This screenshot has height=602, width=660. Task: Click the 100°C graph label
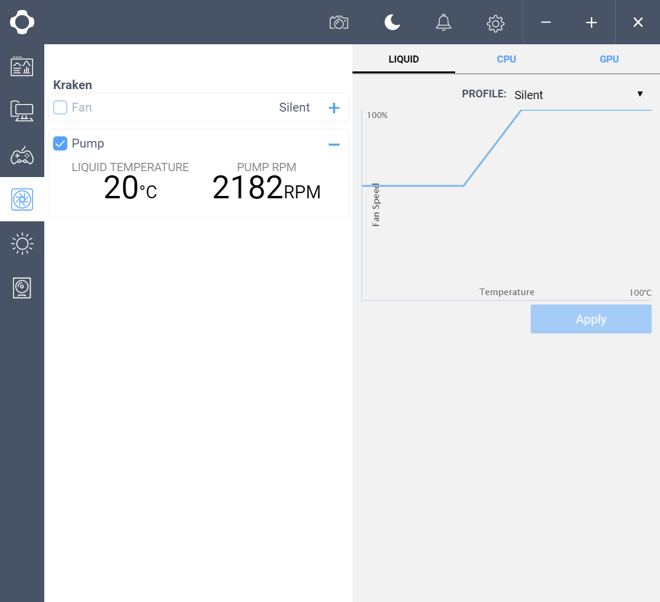click(640, 293)
